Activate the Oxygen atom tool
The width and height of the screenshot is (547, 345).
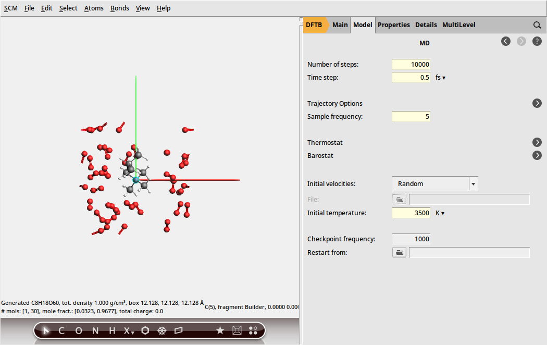[78, 330]
